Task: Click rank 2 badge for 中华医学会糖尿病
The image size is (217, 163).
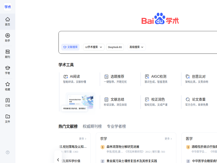Action: click(x=188, y=161)
